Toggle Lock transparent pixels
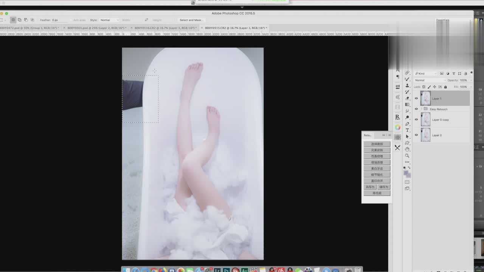This screenshot has width=484, height=272. coord(424,87)
